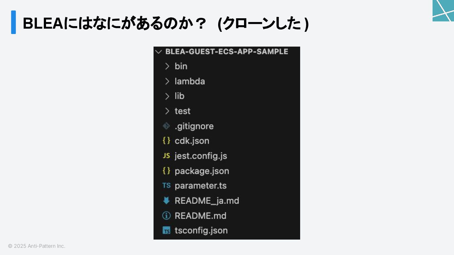Open the cdk.json file
Viewport: 454px width, 255px height.
(192, 141)
